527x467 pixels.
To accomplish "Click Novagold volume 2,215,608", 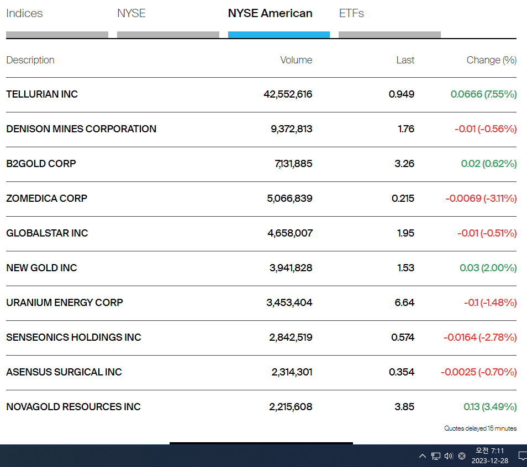I will point(291,407).
